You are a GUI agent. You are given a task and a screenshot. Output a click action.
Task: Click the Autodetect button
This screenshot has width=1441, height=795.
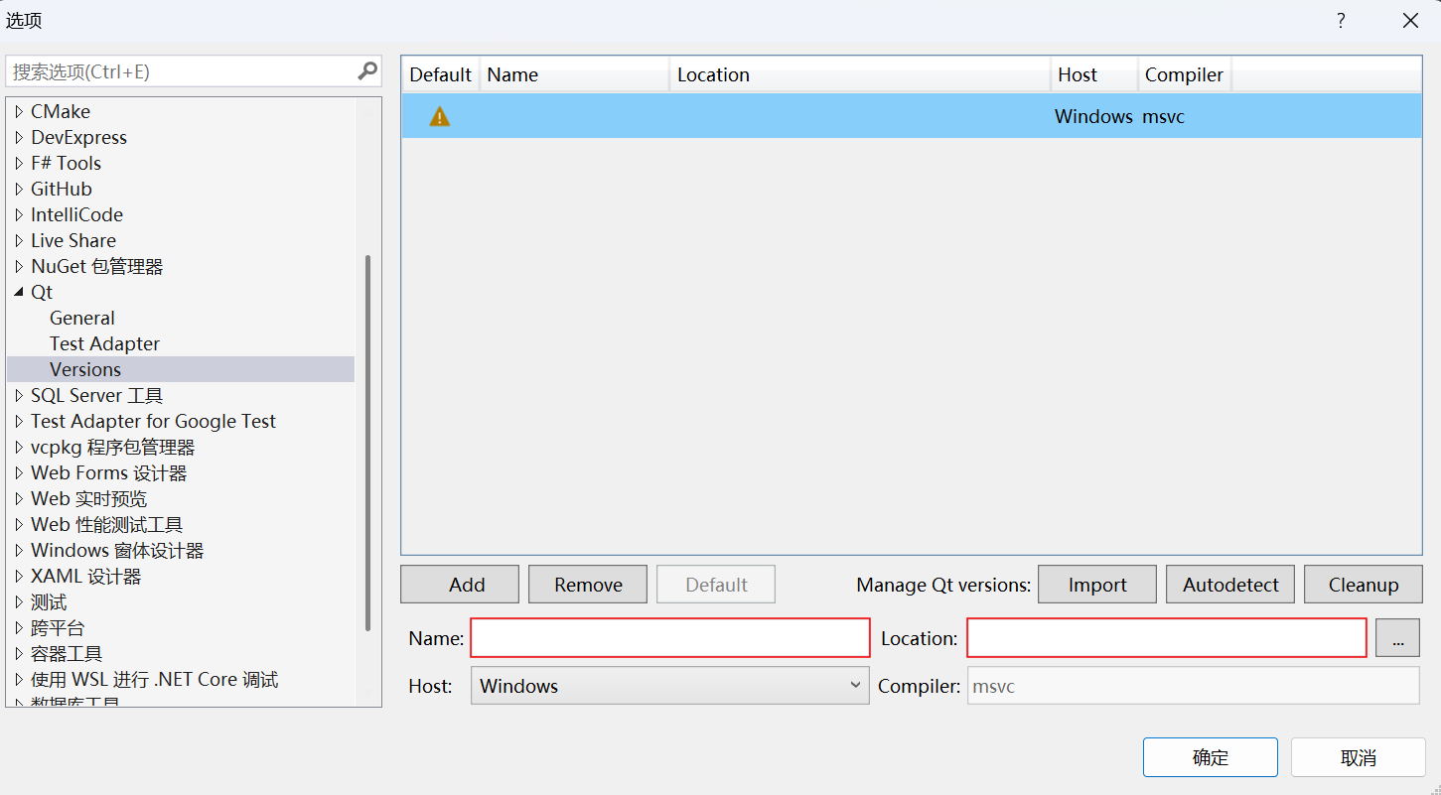1229,584
